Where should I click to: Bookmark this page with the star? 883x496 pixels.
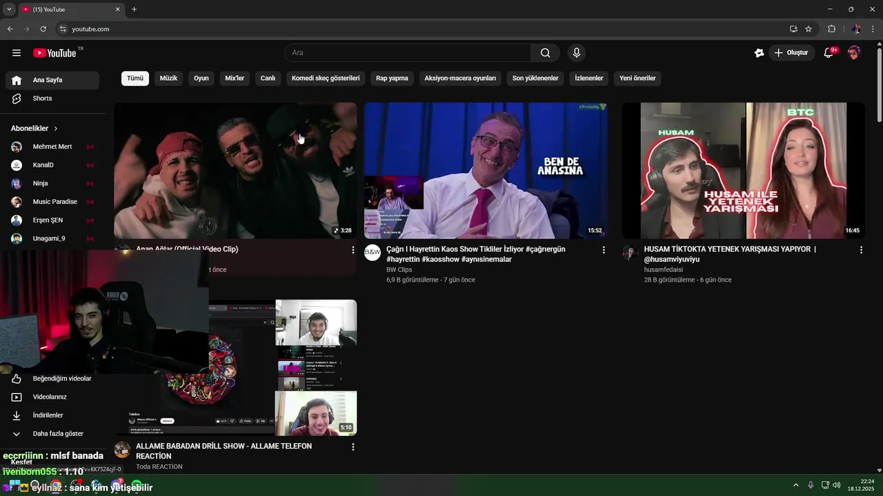click(808, 29)
